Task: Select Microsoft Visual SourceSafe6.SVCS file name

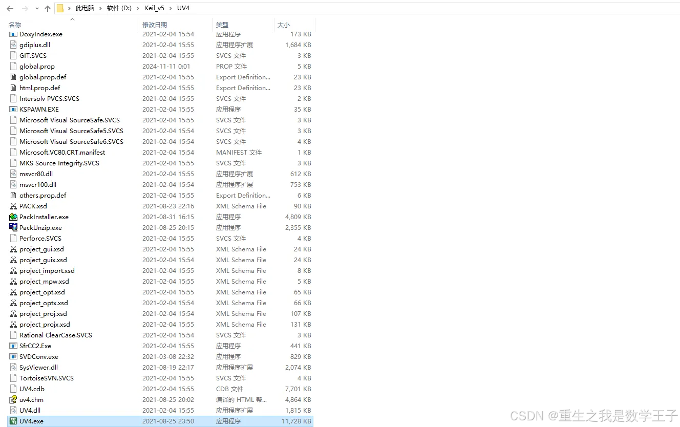Action: pos(71,141)
